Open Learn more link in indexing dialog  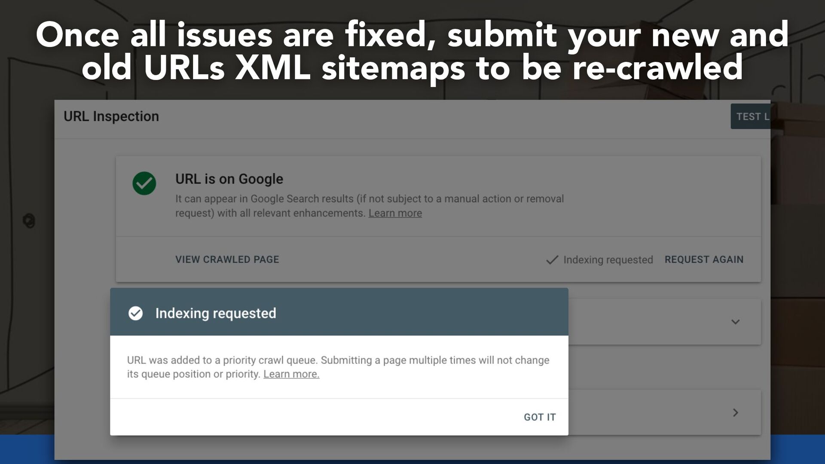(291, 374)
